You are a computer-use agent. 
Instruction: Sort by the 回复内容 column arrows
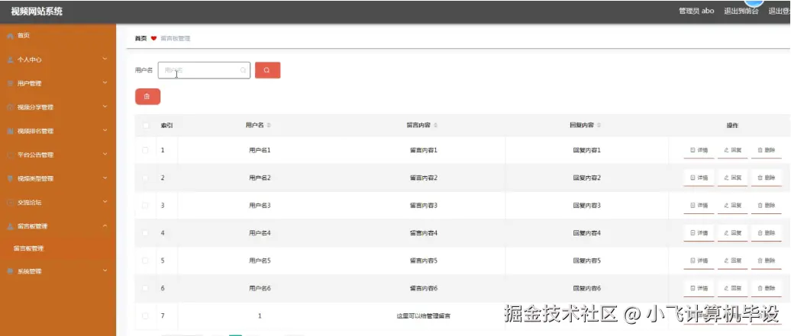599,126
